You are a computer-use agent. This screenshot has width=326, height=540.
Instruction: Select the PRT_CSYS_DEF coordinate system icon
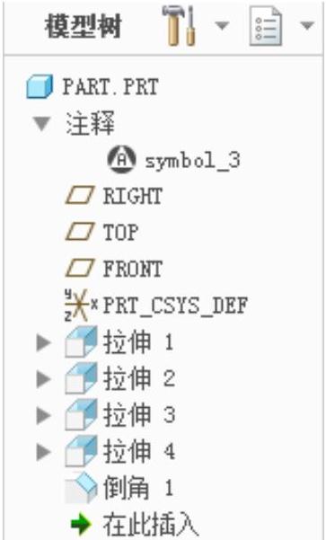[81, 305]
